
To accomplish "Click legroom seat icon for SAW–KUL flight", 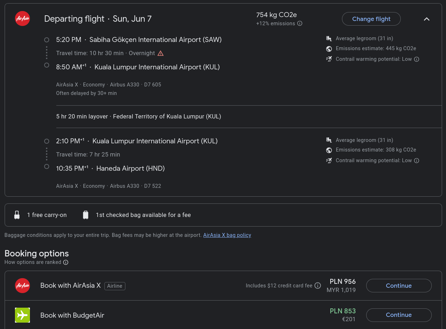I will coord(329,38).
